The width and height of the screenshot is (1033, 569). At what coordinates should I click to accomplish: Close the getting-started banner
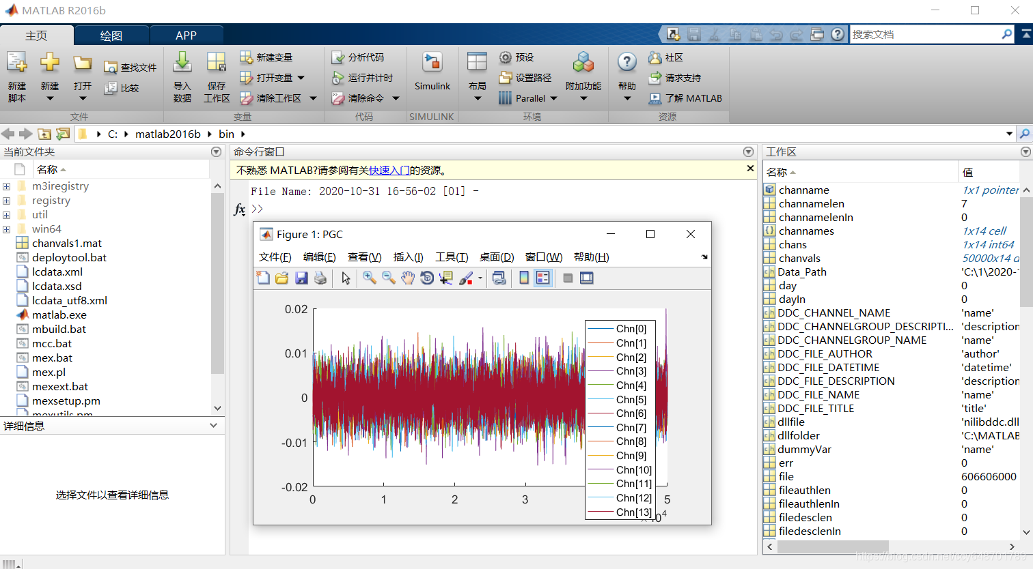pos(750,169)
